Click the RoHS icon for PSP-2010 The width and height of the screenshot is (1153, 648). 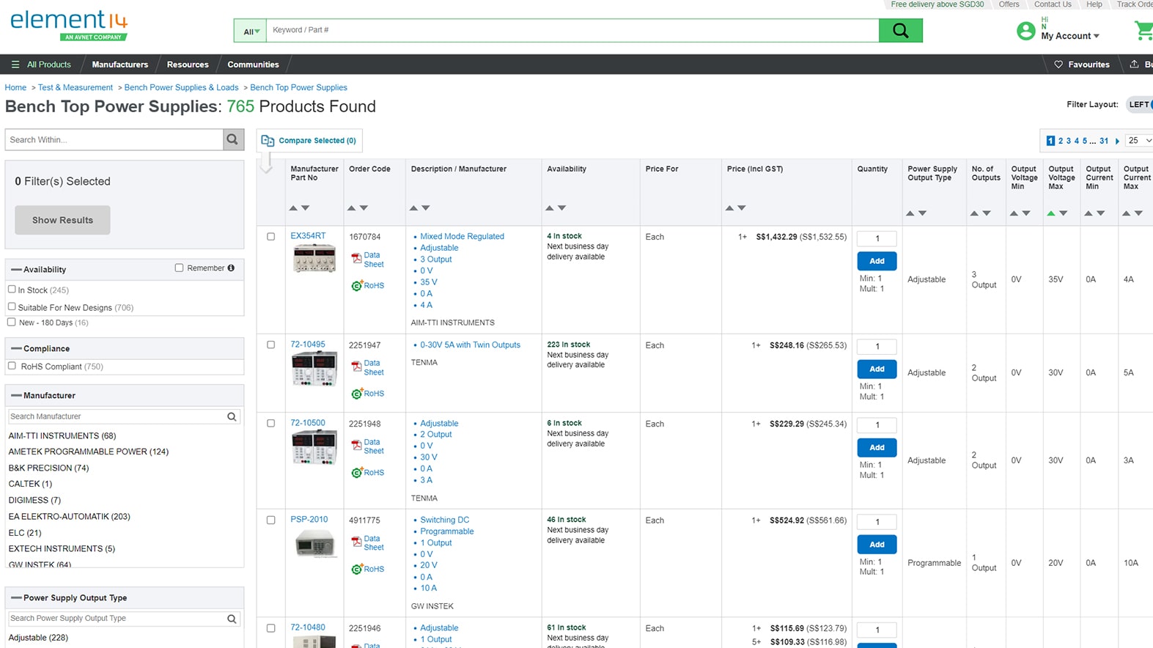pos(357,569)
